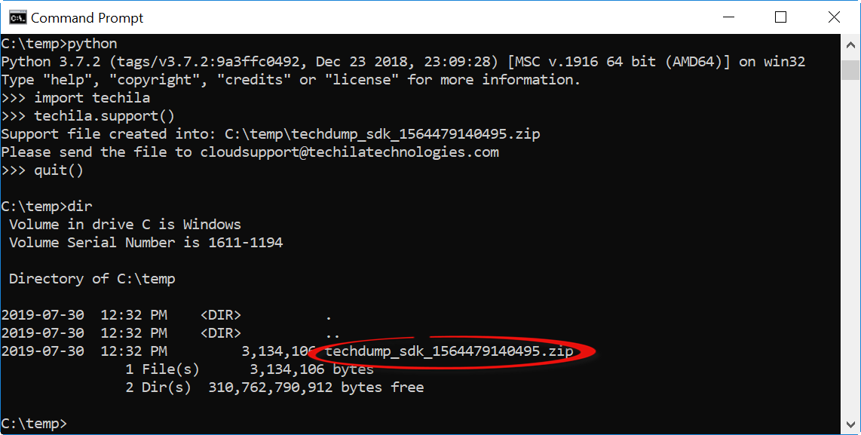Maximize the Command Prompt window
Screen dimensions: 861x435
click(780, 17)
